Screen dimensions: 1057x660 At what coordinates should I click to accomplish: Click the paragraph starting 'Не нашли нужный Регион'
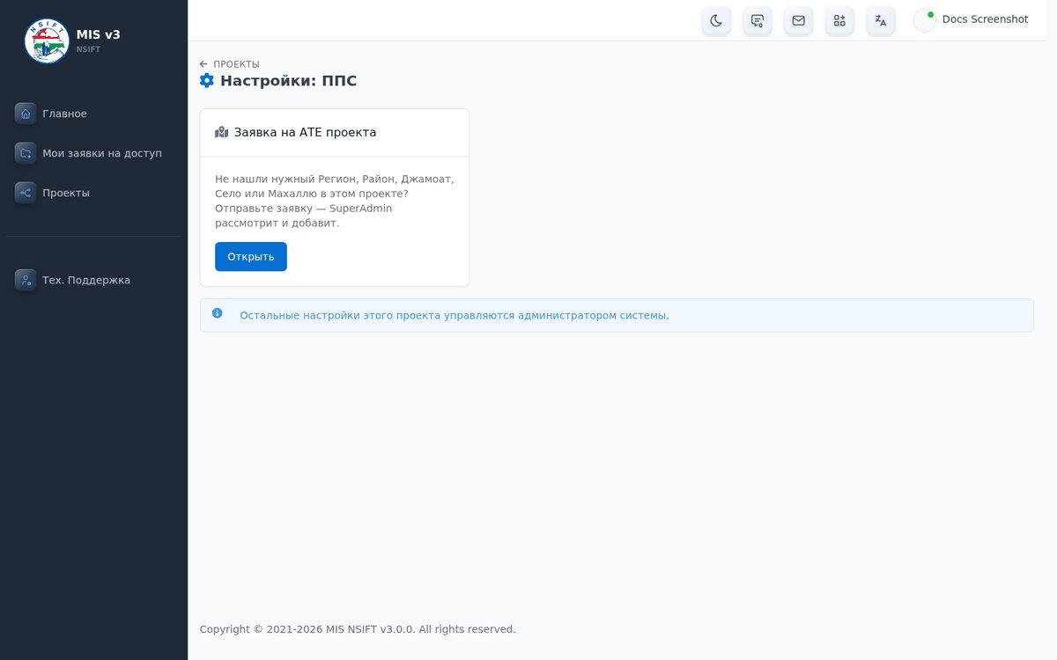[335, 201]
